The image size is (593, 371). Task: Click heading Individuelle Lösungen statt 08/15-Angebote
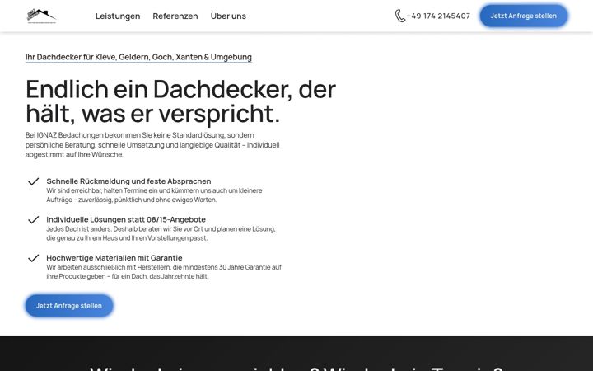tap(126, 219)
